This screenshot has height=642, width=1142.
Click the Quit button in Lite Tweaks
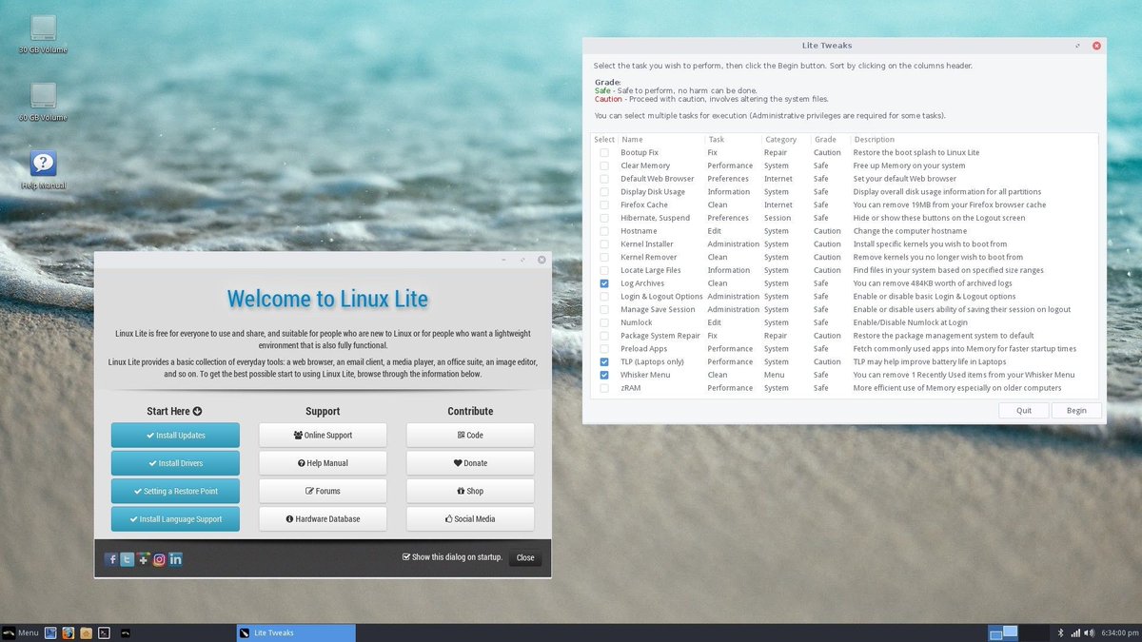[1024, 411]
